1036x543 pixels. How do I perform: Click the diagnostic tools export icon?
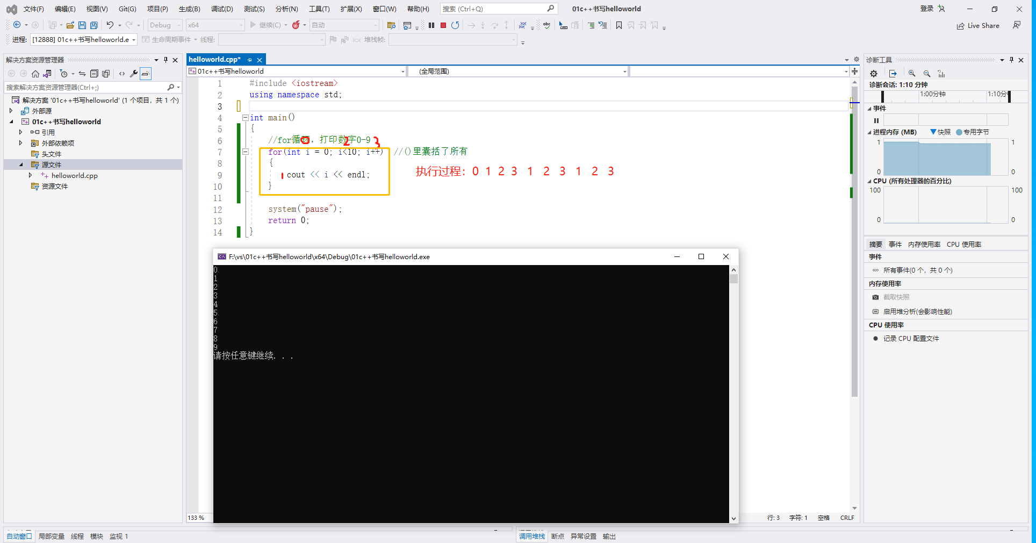(893, 74)
